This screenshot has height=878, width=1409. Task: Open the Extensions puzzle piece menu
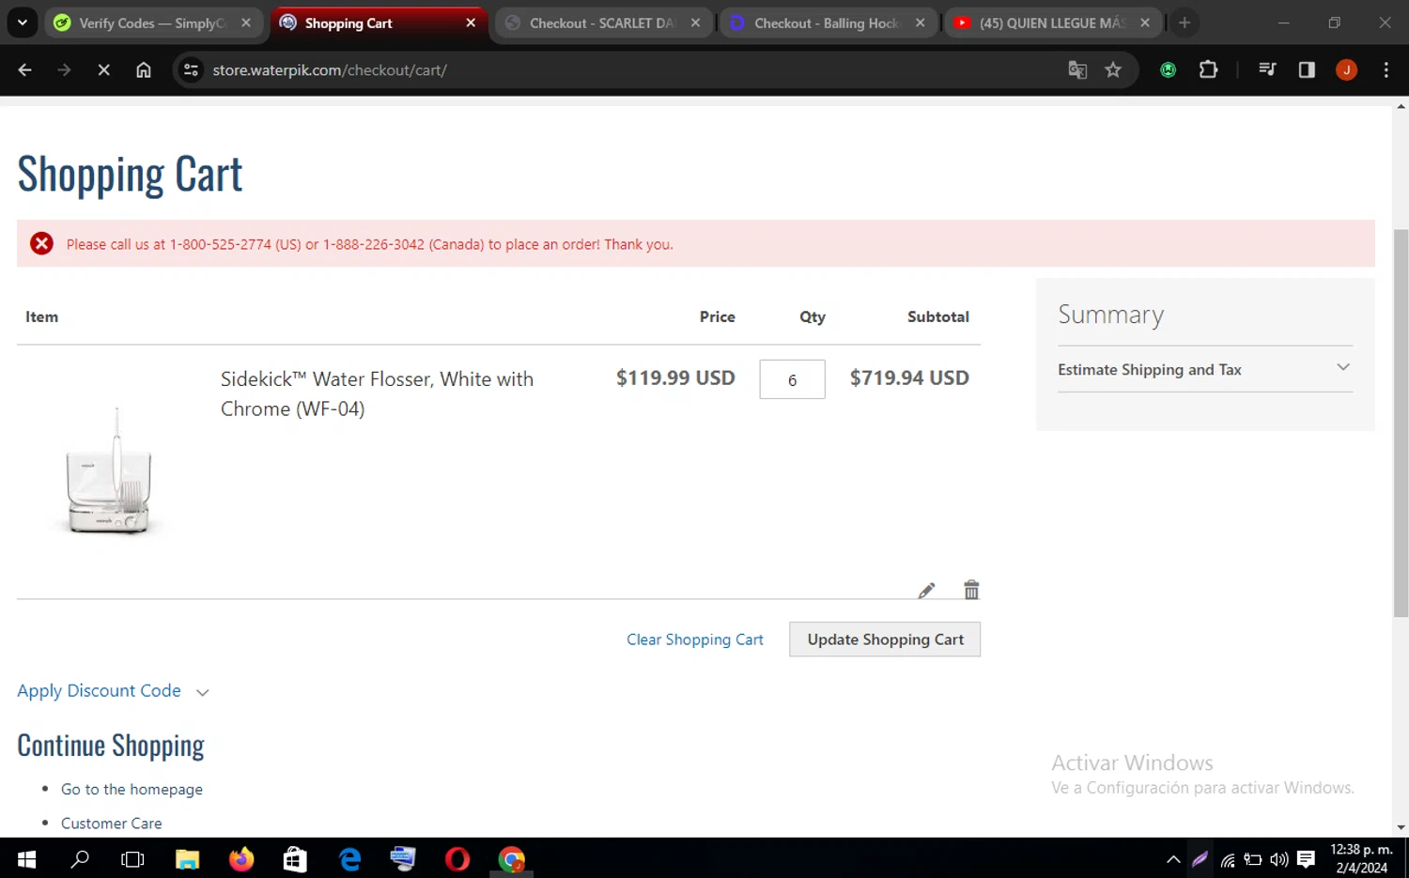(x=1209, y=69)
